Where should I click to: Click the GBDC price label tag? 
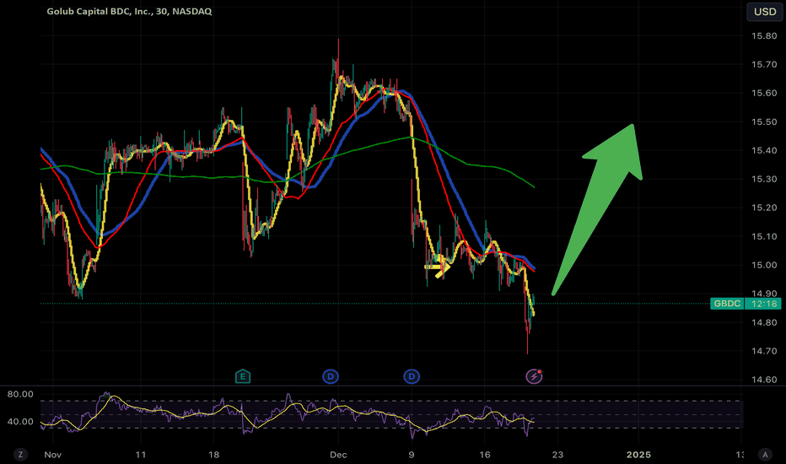coord(727,304)
